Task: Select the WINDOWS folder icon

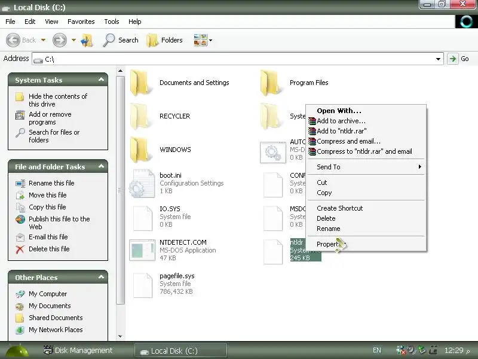Action: (x=141, y=150)
